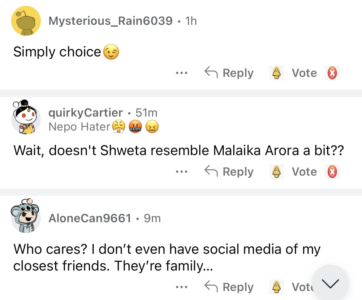The width and height of the screenshot is (362, 300).
Task: Open more options on AloneCan9661's comment
Action: 181,287
